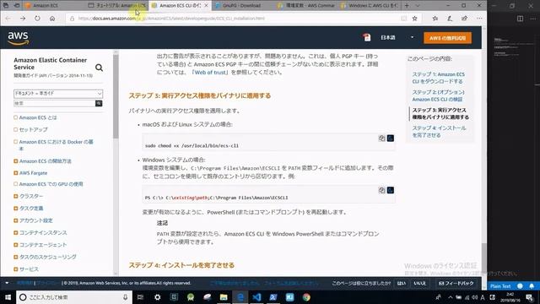540x304 pixels.
Task: Toggle dark theme on PATH code block
Action: [x=390, y=190]
